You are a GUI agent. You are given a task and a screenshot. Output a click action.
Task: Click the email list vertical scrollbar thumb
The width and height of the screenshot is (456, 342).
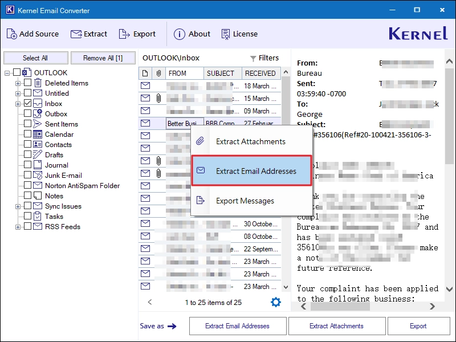pyautogui.click(x=286, y=102)
